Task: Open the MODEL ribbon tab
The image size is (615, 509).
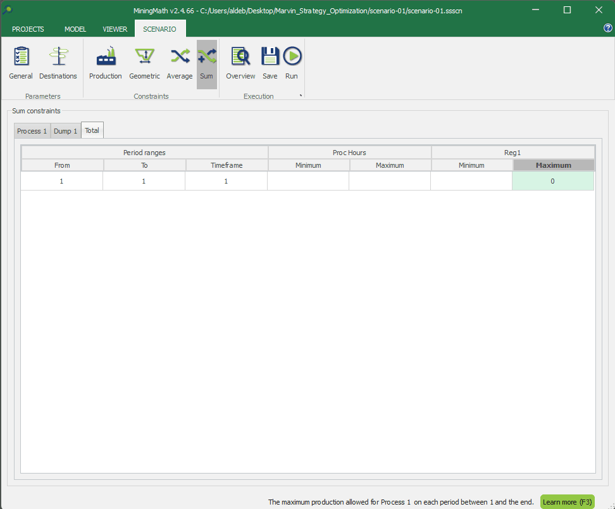Action: pyautogui.click(x=75, y=29)
